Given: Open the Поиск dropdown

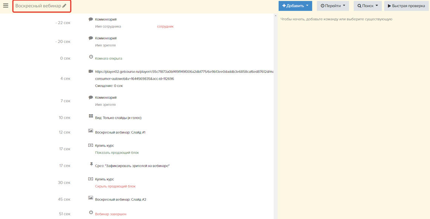Looking at the screenshot, I should [368, 6].
